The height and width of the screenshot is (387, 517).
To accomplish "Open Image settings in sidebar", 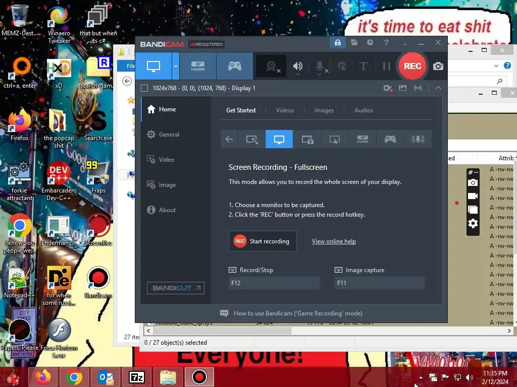I will click(176, 185).
